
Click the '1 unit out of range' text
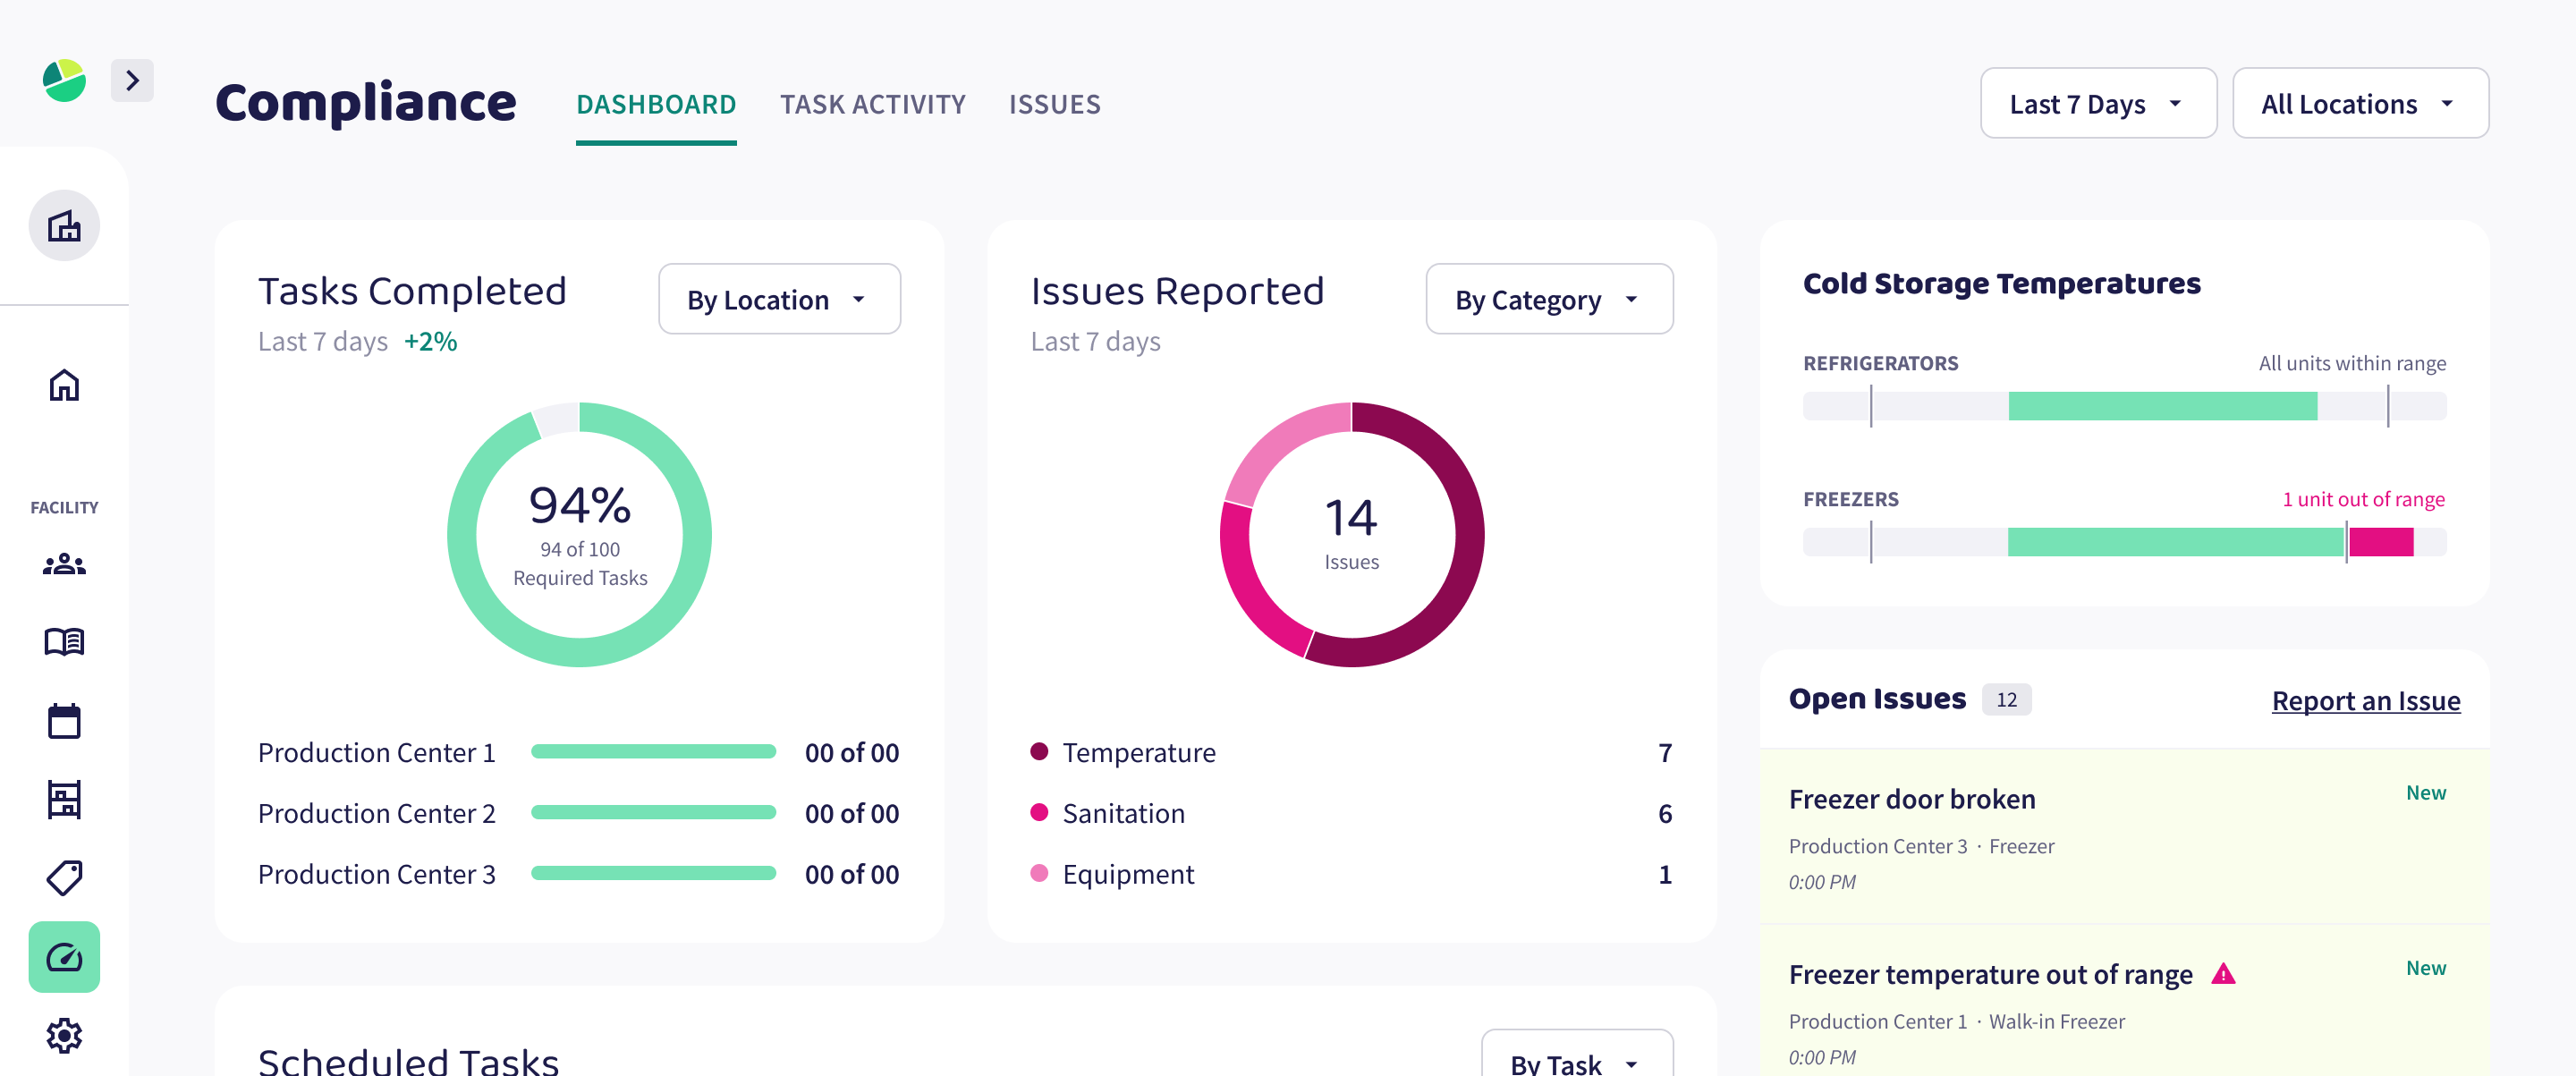(x=2363, y=499)
